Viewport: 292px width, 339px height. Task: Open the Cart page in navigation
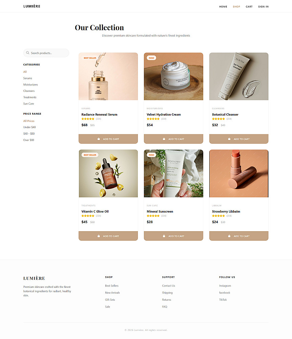(x=249, y=7)
